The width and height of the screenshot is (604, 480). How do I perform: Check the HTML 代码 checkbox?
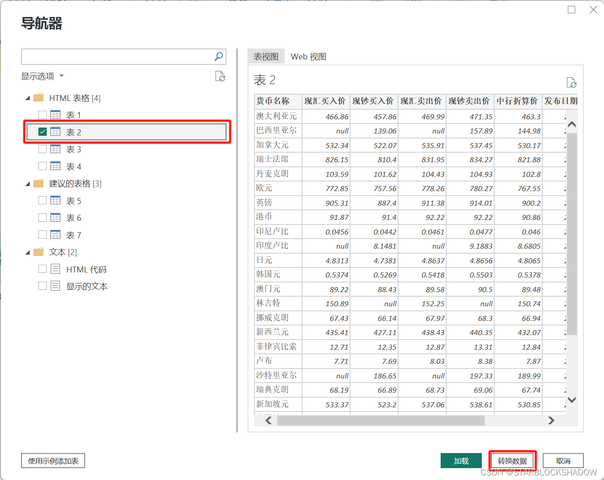click(x=43, y=269)
